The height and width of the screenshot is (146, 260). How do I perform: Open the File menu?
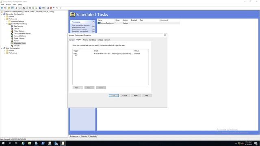tap(2, 4)
